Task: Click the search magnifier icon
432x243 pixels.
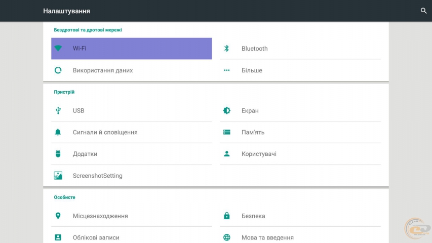Action: (x=423, y=11)
